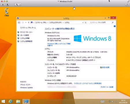Open リモートの設定

[25, 35]
